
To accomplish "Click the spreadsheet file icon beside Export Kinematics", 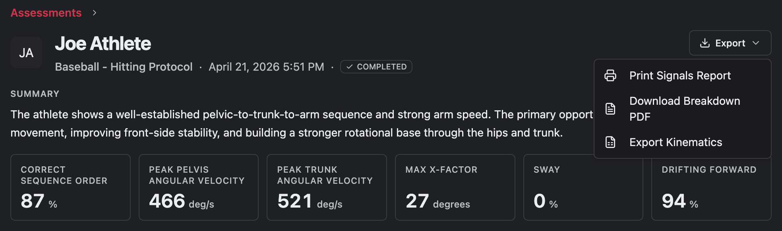I will click(x=610, y=142).
